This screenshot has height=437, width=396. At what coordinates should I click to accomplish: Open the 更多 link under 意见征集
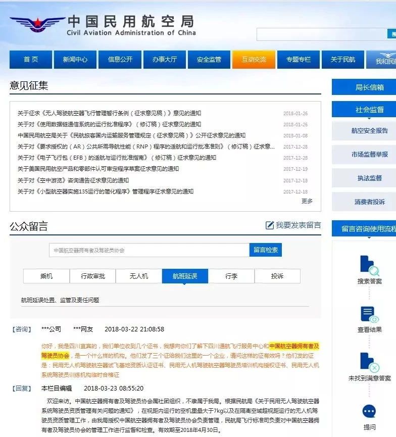(x=307, y=201)
